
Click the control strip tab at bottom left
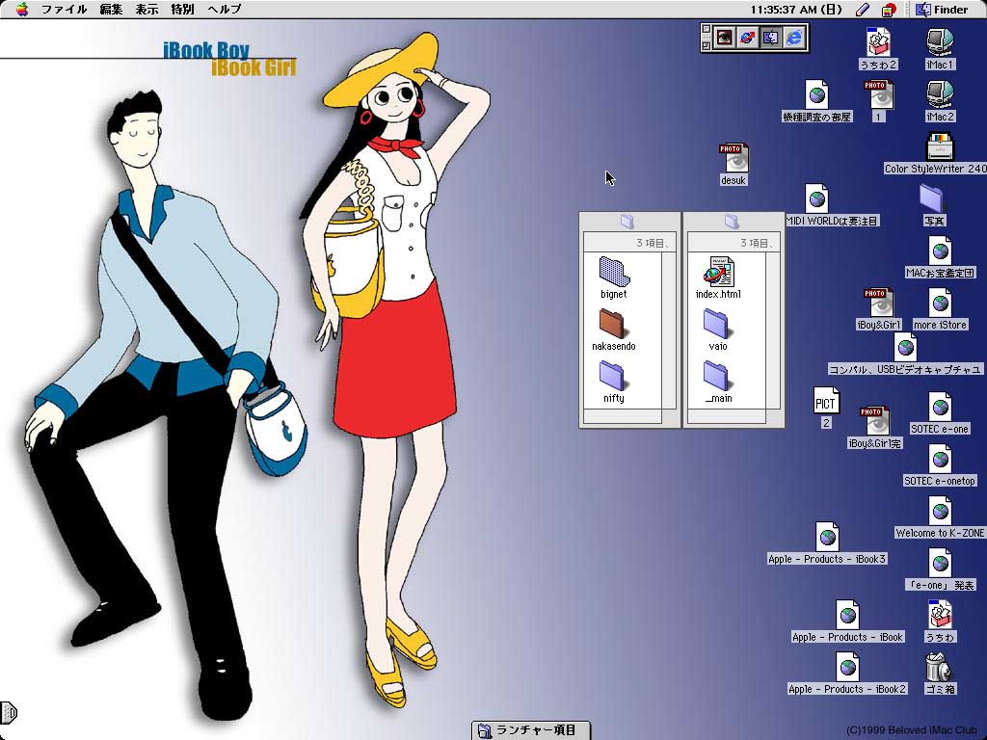[x=9, y=713]
